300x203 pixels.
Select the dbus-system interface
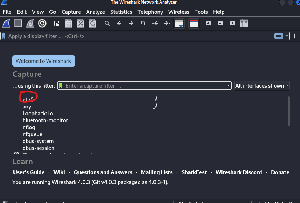[38, 141]
